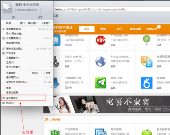Click the cloud sync icon

[x=40, y=17]
